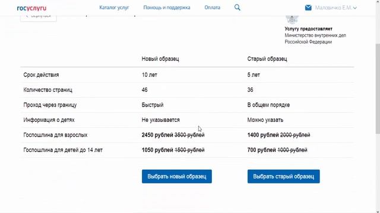Image resolution: width=380 pixels, height=213 pixels.
Task: Click the В общем порядке cell
Action: [268, 105]
